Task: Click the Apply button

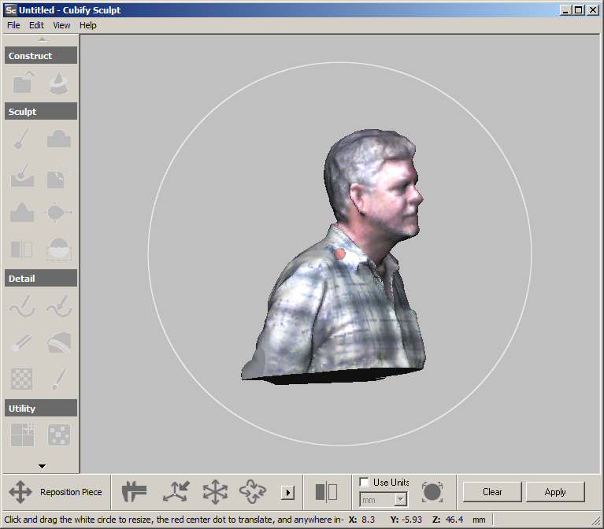Action: pyautogui.click(x=555, y=492)
